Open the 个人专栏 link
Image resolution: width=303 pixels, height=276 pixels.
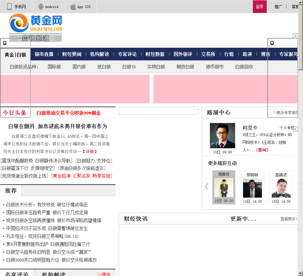click(287, 128)
